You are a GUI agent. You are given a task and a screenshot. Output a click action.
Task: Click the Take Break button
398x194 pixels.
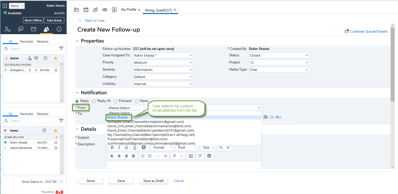(x=54, y=20)
